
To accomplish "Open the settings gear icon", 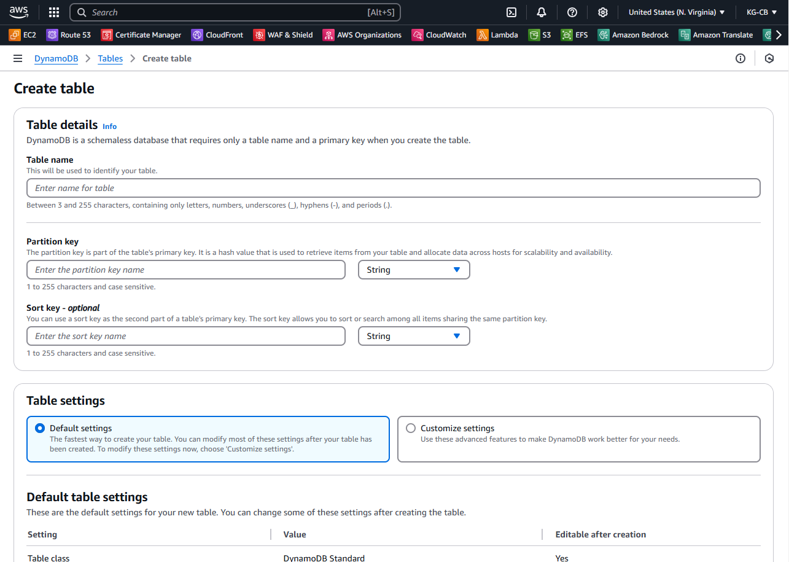I will [x=603, y=12].
